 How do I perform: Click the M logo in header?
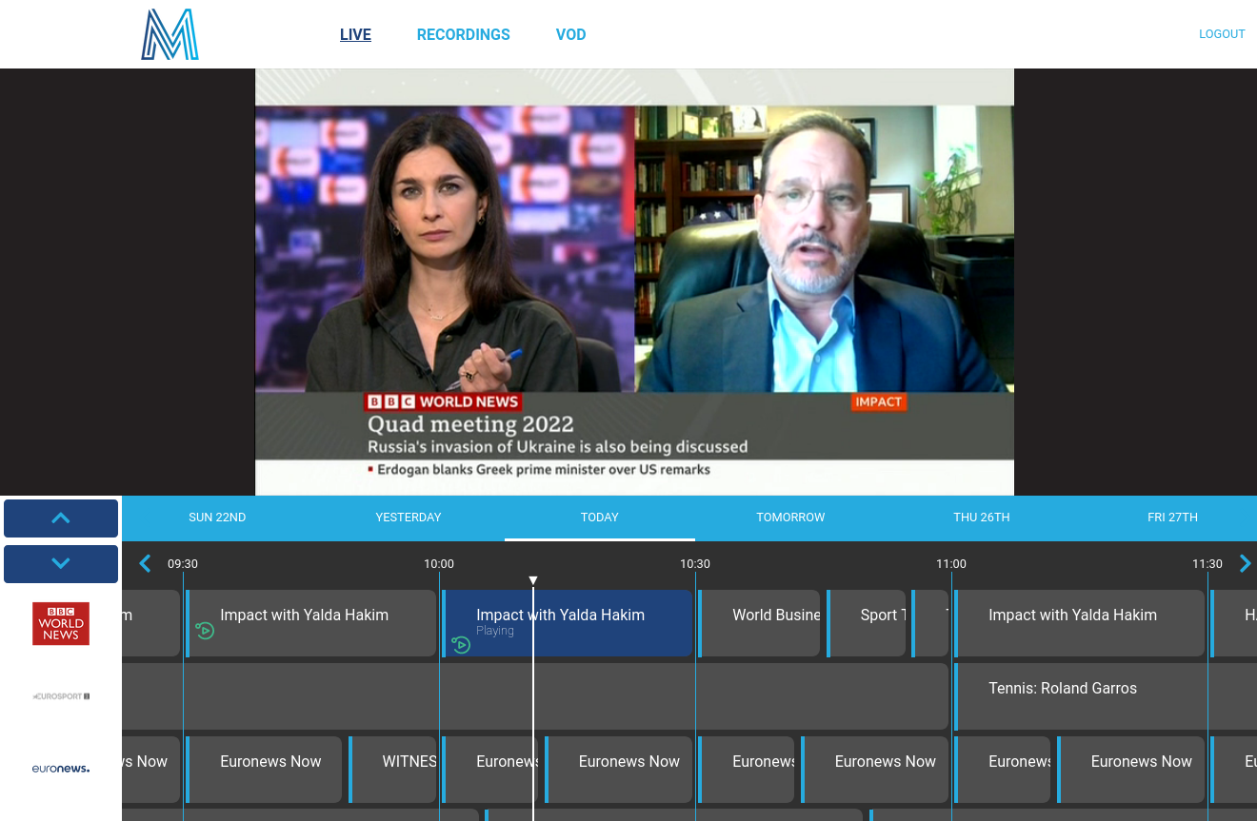click(x=170, y=35)
